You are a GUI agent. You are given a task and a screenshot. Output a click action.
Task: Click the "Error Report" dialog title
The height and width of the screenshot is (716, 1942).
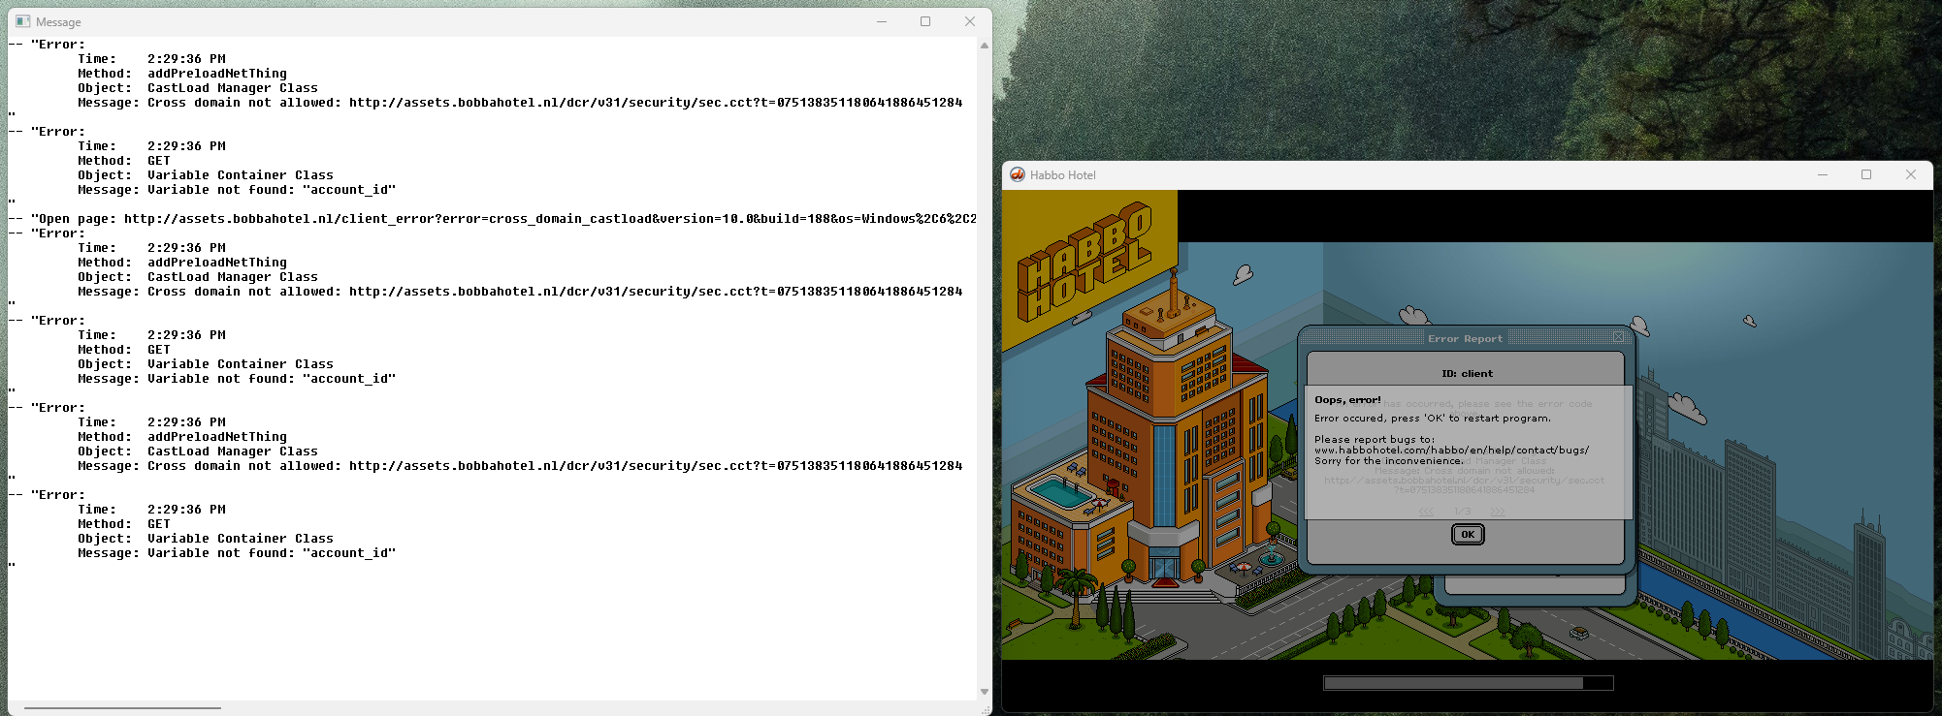coord(1465,339)
